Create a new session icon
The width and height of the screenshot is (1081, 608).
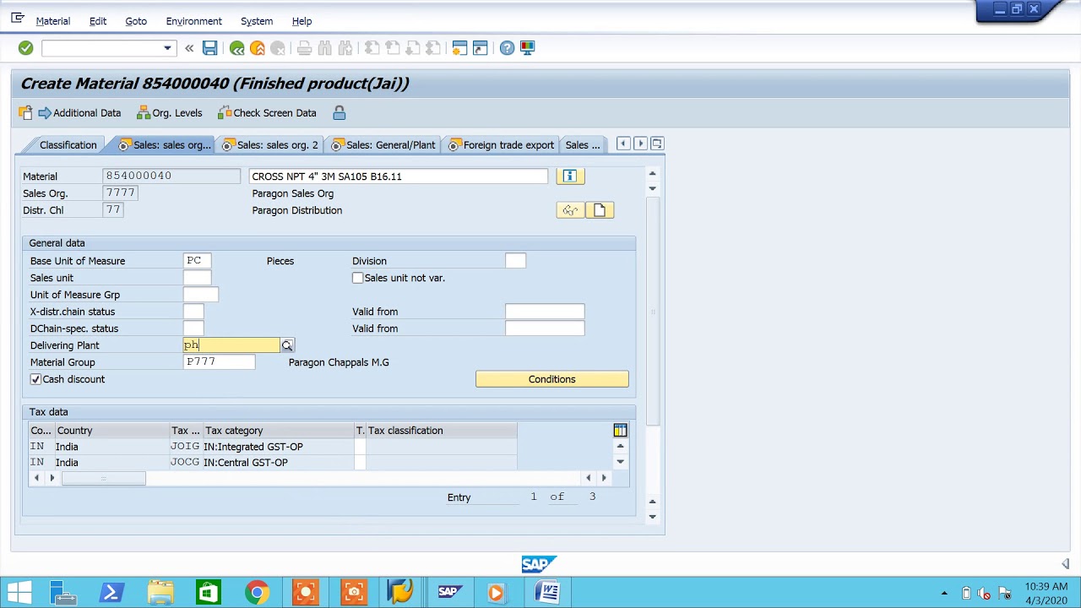[459, 48]
